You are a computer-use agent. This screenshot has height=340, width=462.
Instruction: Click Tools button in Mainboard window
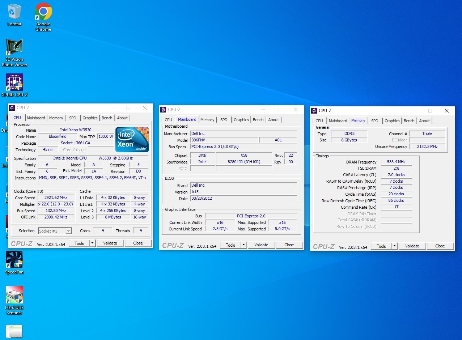pyautogui.click(x=230, y=245)
